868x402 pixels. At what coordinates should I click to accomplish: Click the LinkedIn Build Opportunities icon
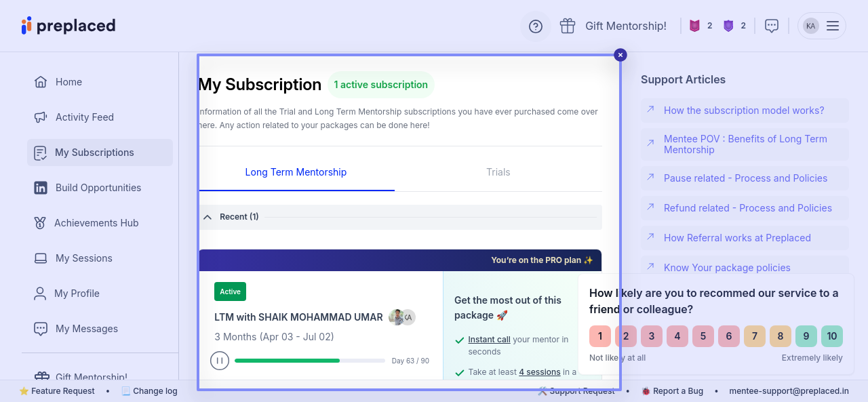click(x=41, y=188)
